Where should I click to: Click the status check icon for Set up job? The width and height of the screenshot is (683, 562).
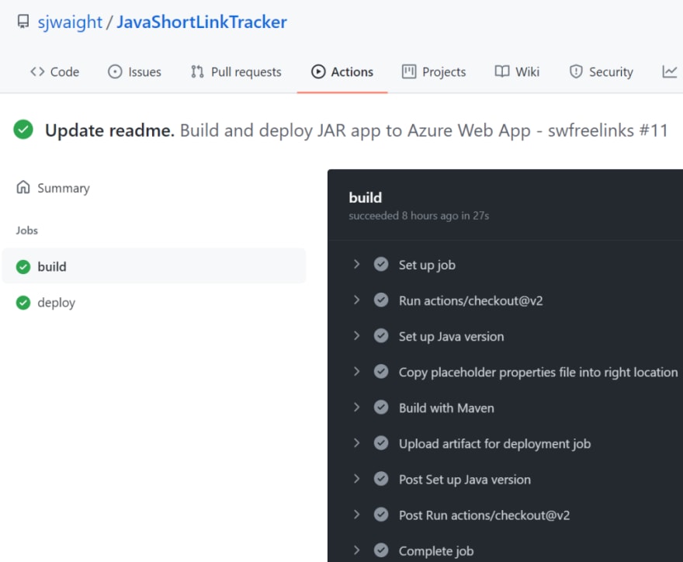point(381,264)
